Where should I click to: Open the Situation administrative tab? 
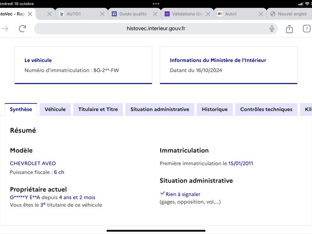(x=160, y=109)
